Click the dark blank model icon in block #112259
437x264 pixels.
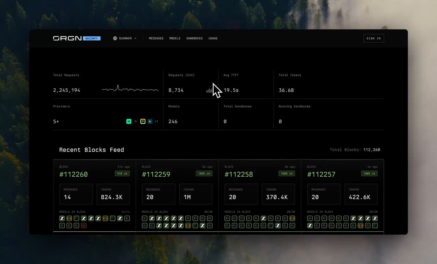[195, 225]
